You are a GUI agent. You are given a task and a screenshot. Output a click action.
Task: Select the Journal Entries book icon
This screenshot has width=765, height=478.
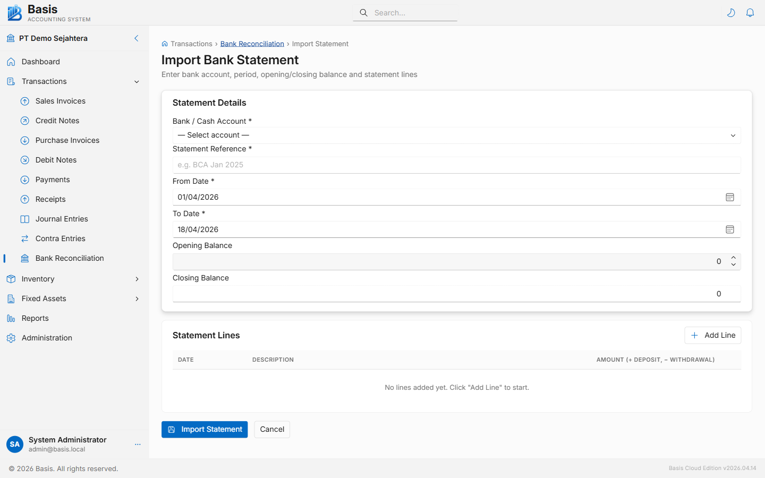[24, 219]
